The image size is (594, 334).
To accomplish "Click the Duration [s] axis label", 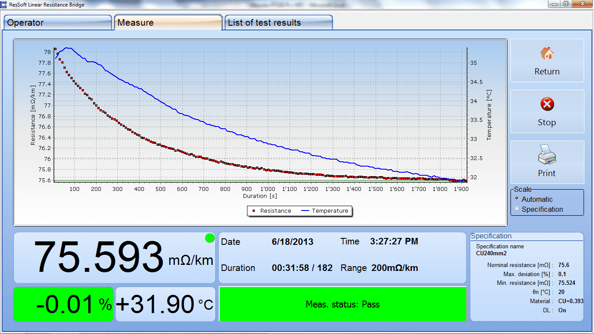I will pos(260,196).
